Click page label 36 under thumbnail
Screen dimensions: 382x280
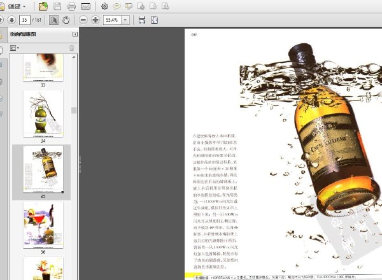point(43,252)
